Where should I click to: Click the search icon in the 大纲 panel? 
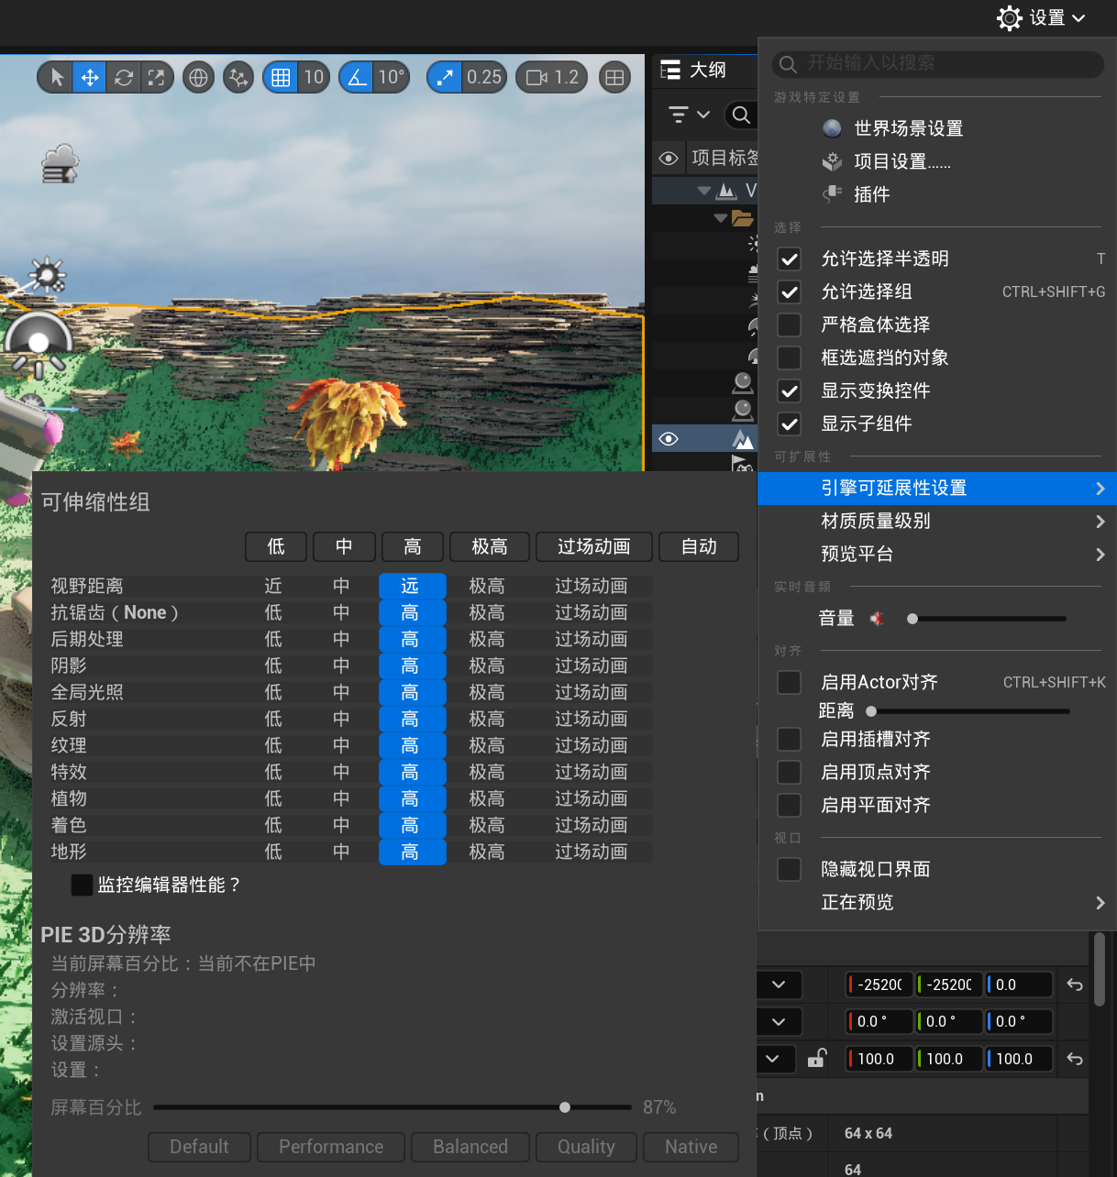[740, 115]
